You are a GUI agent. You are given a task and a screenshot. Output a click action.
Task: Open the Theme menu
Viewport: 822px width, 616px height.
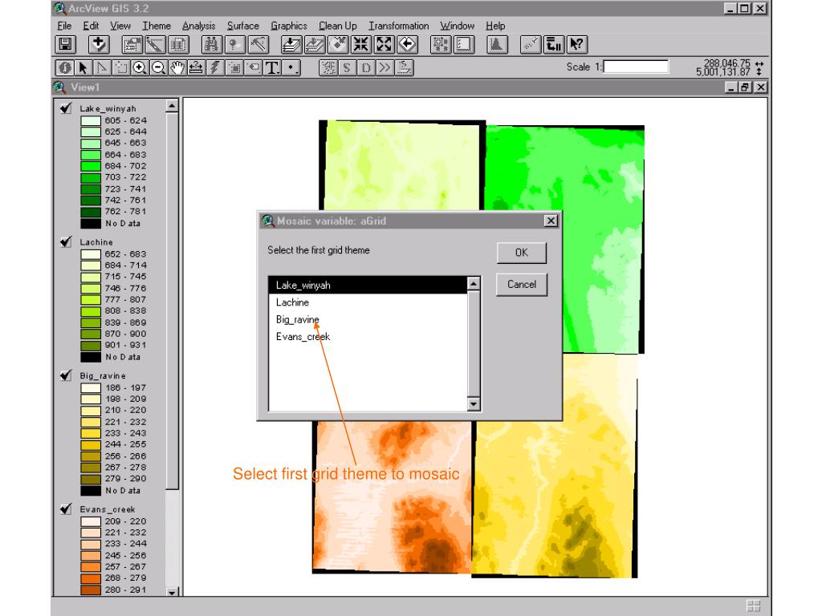[157, 26]
